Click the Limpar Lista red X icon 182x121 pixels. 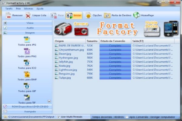click(28, 15)
